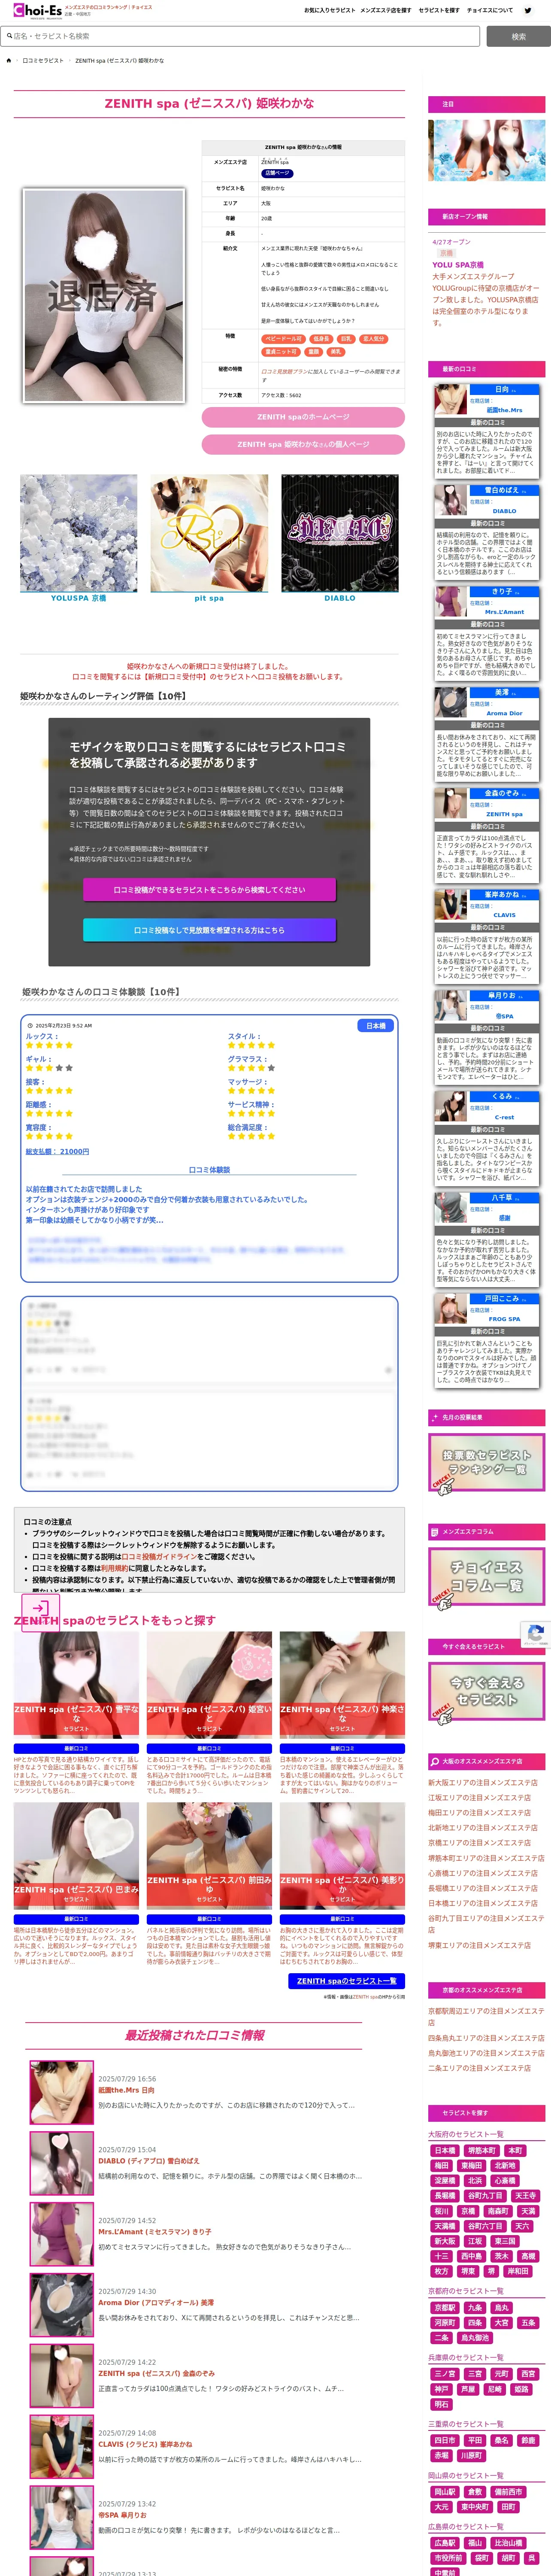551x2576 pixels.
Task: Select the 梅田 area tag
Action: click(442, 2165)
